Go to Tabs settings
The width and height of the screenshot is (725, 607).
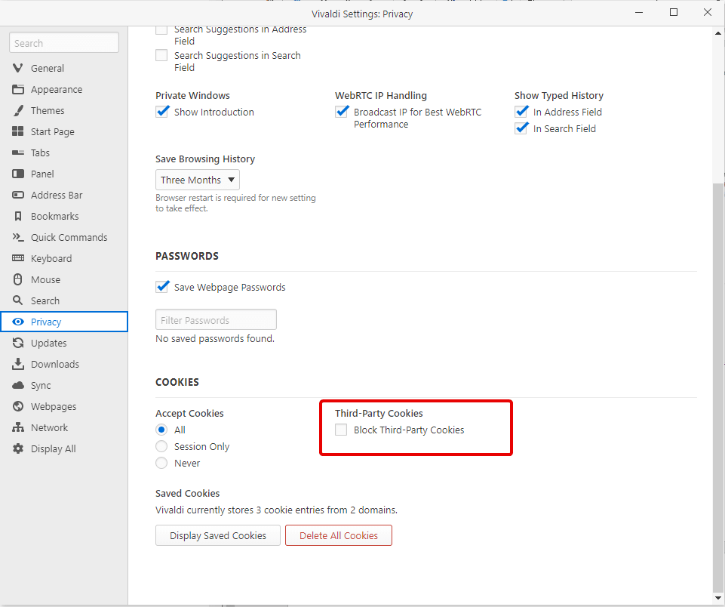click(x=64, y=153)
